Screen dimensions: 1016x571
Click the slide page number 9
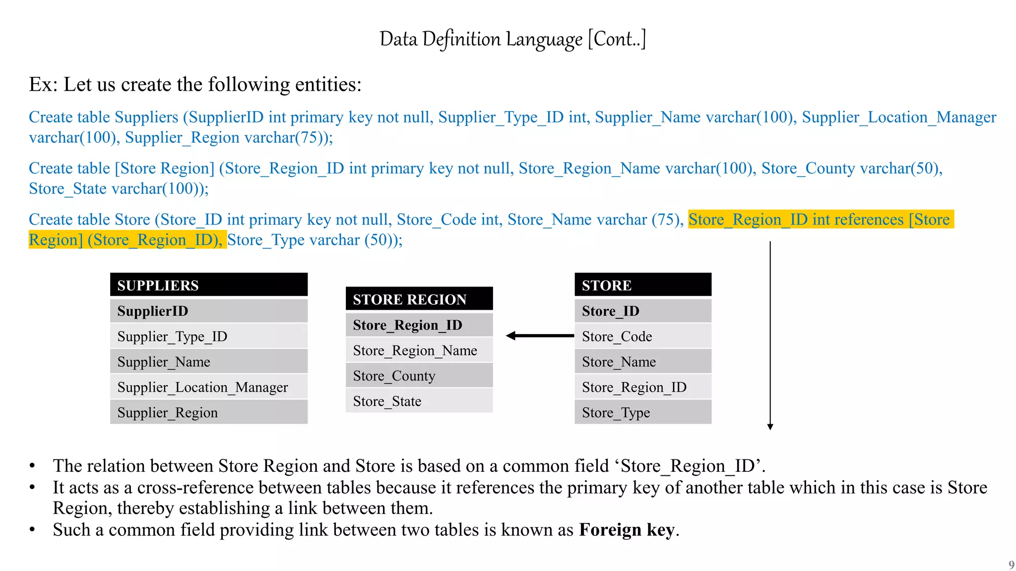[x=1011, y=565]
